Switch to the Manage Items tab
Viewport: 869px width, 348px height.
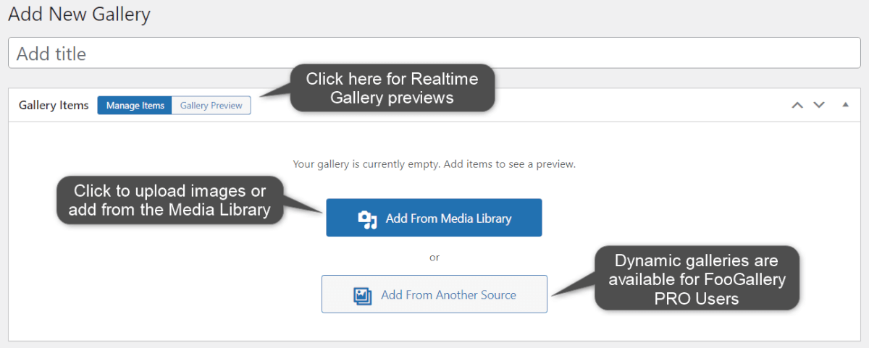(135, 106)
